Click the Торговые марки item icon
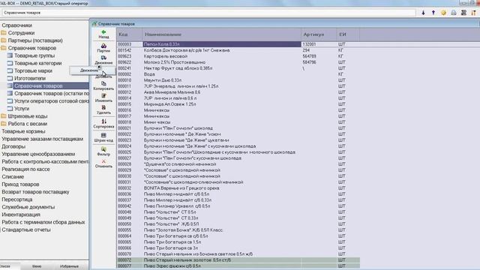The height and width of the screenshot is (270, 480). [10, 70]
